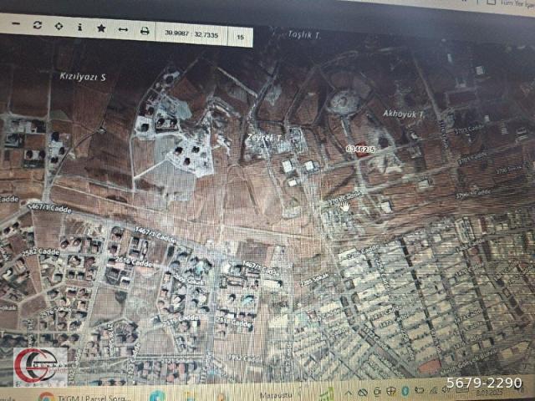Image resolution: width=535 pixels, height=401 pixels.
Task: Zoom out with the minus icon
Action: pyautogui.click(x=16, y=24)
